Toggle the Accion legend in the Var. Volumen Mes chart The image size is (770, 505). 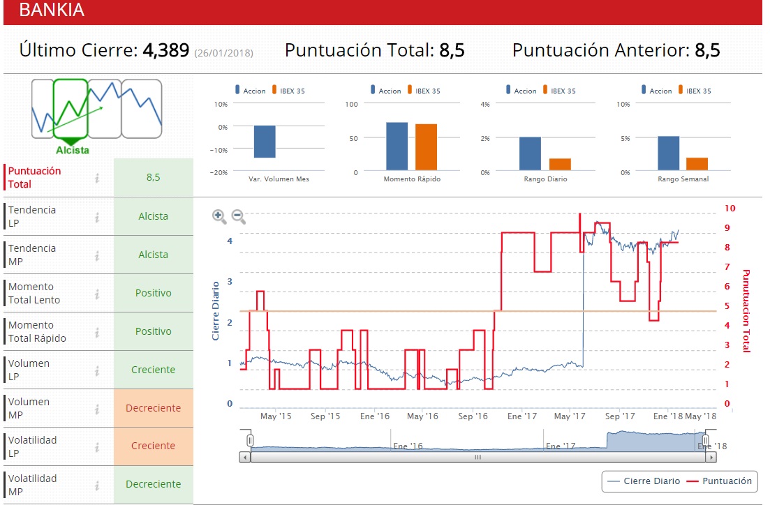[x=250, y=90]
